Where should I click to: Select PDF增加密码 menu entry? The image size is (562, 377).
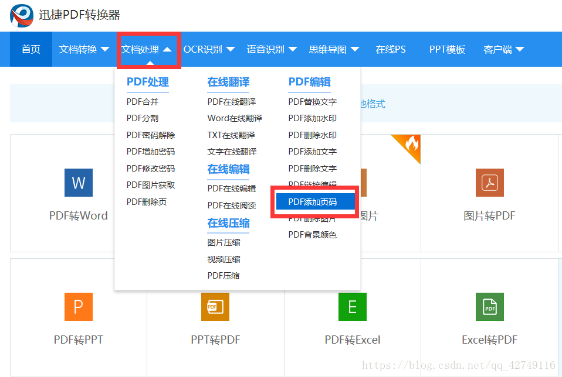(x=151, y=152)
